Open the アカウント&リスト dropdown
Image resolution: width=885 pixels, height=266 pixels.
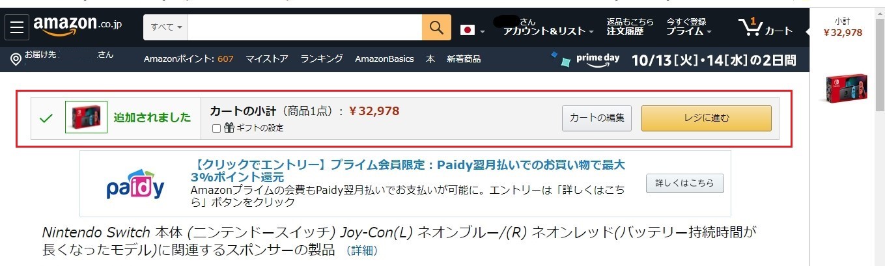click(548, 31)
